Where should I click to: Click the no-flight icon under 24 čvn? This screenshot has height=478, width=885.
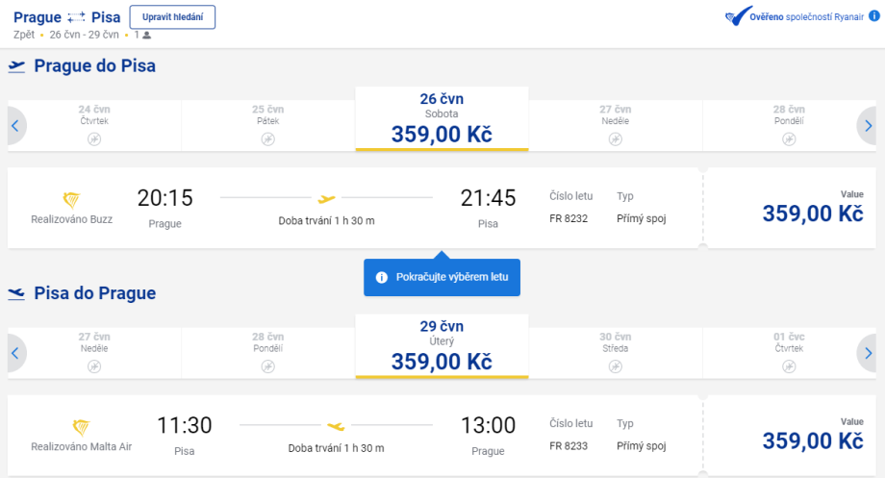coord(94,139)
